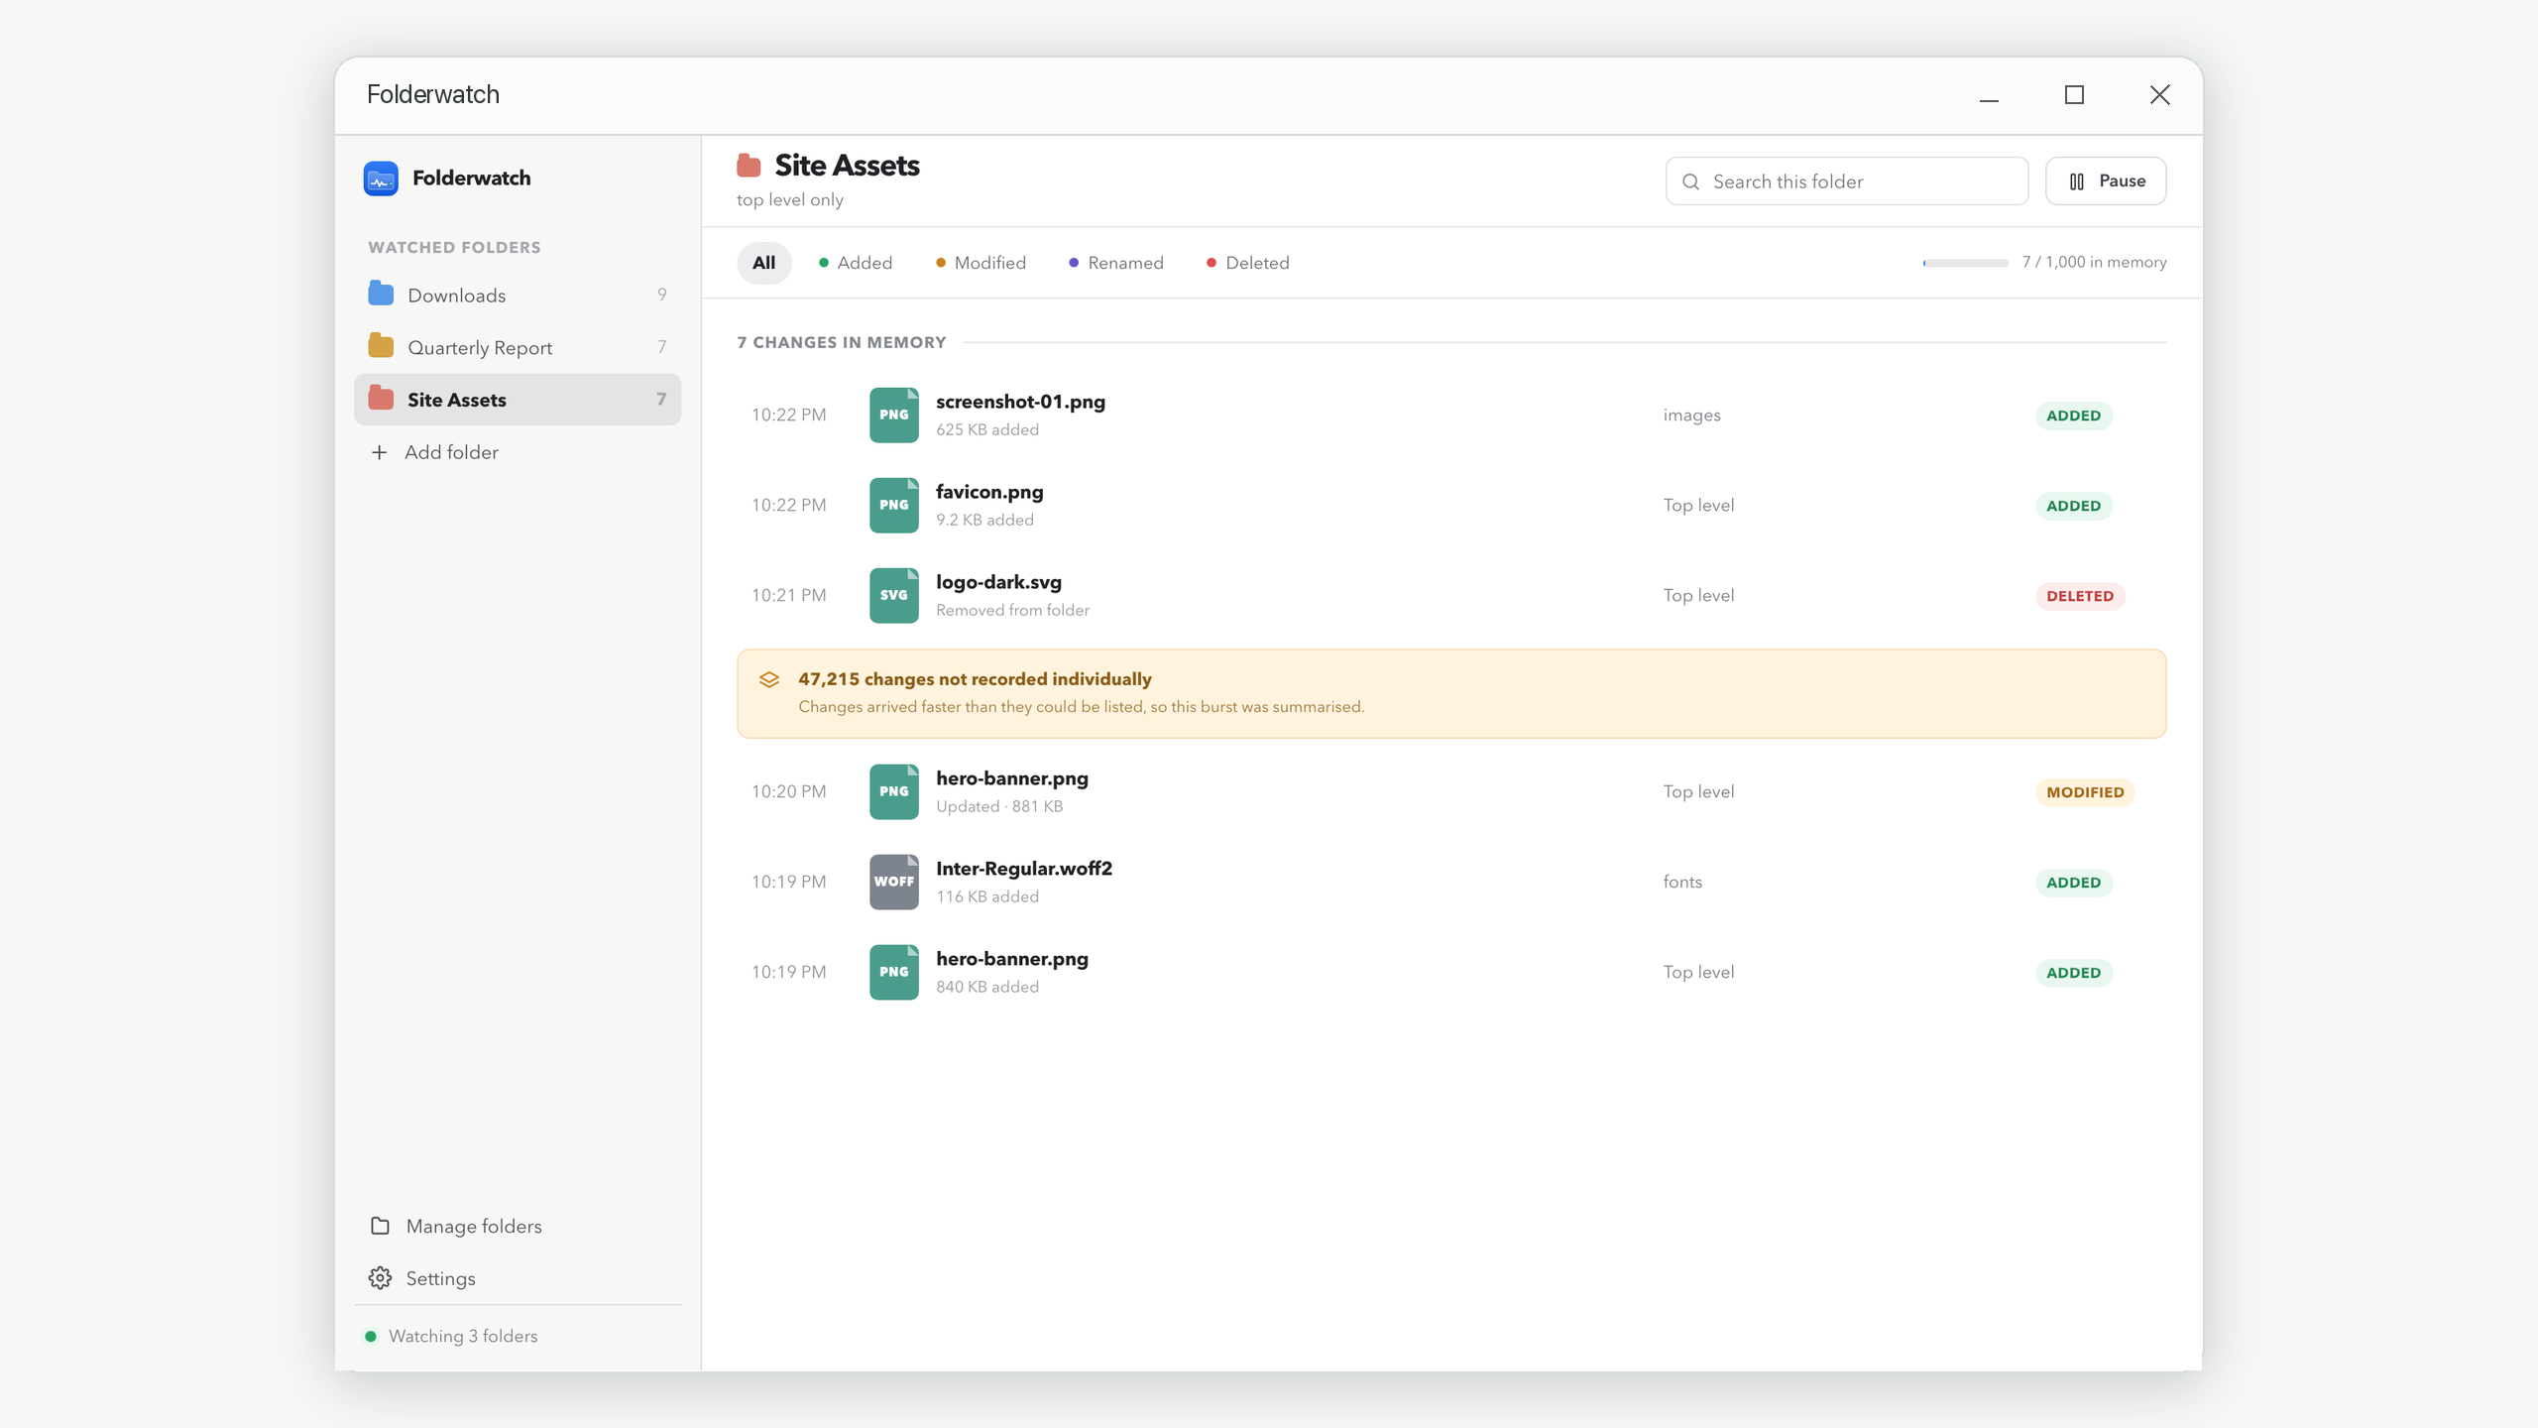Select the All filter tab

click(x=763, y=263)
